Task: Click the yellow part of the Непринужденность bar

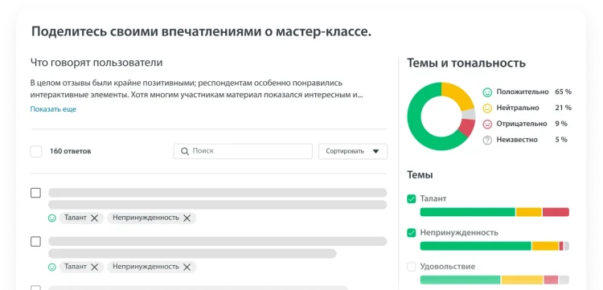Action: coord(545,246)
